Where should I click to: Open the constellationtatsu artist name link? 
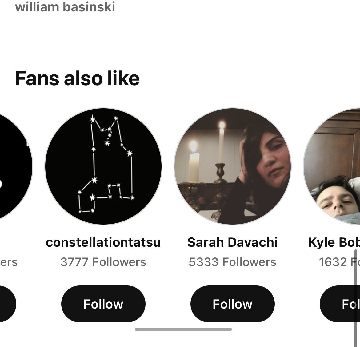103,242
